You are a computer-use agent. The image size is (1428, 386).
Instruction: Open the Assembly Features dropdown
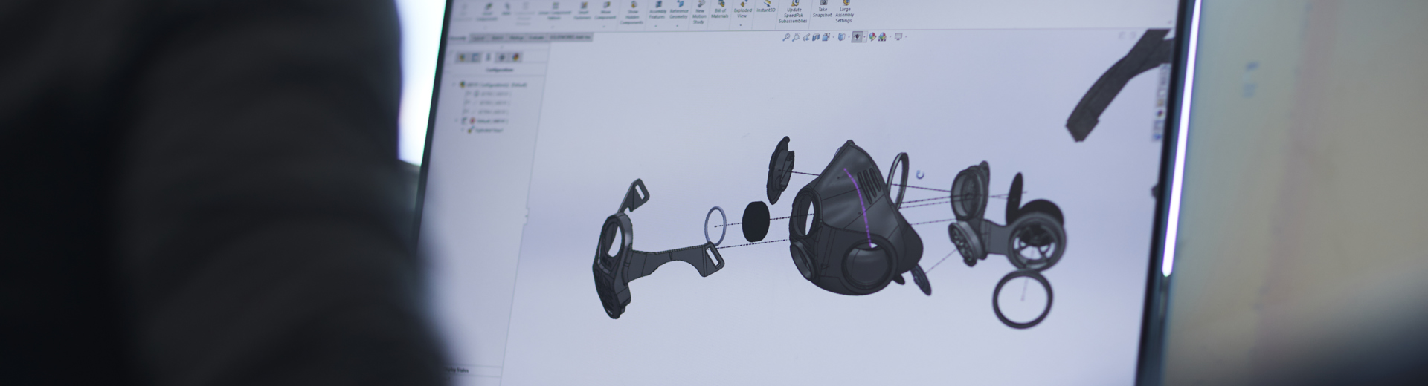[657, 25]
